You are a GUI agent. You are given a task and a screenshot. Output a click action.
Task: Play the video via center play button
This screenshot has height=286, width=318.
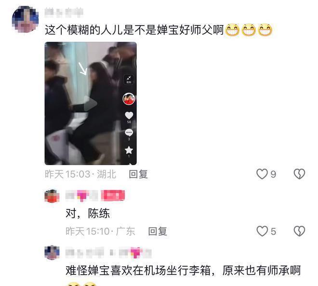90,104
